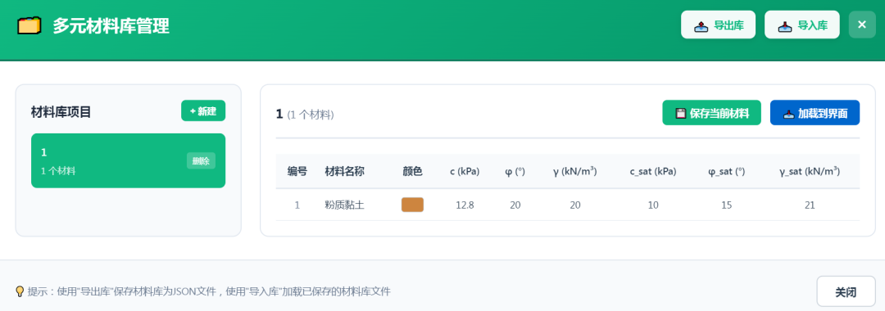Image resolution: width=885 pixels, height=311 pixels.
Task: Select library item 1 in 材料库项目 list
Action: click(x=128, y=160)
